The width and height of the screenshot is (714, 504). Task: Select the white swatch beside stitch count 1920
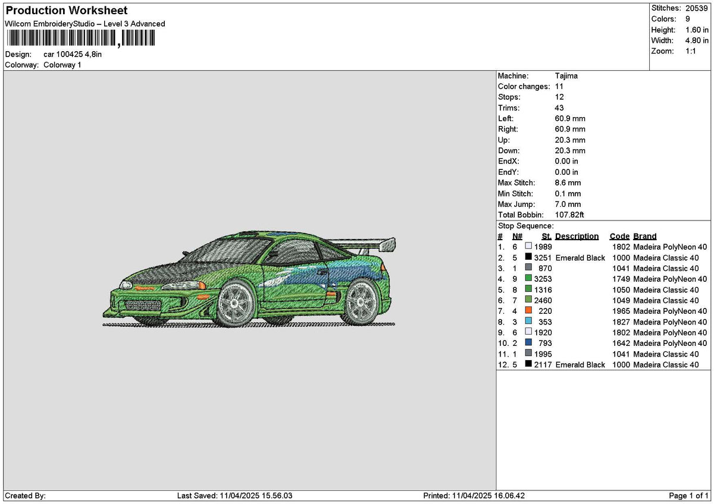click(528, 332)
